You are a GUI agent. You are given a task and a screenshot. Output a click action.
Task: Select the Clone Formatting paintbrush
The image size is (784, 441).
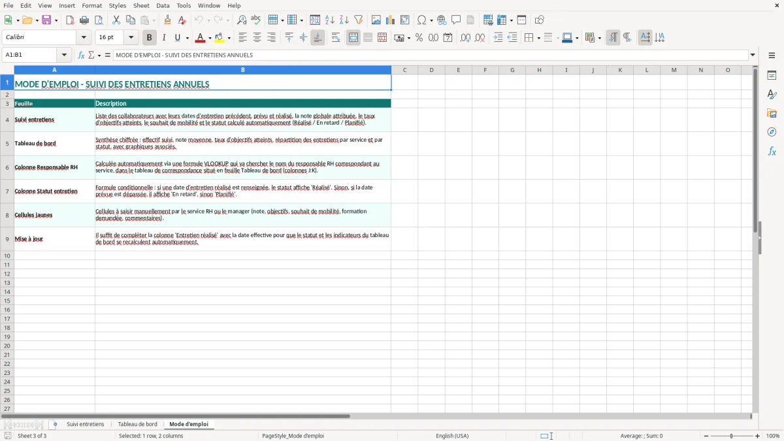click(x=168, y=20)
